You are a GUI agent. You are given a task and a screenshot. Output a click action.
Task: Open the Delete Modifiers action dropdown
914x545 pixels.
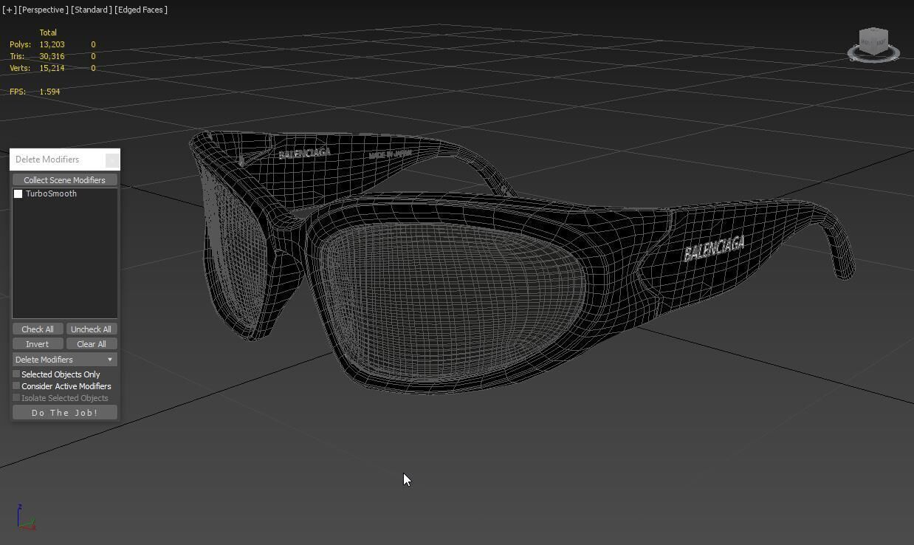(x=65, y=360)
